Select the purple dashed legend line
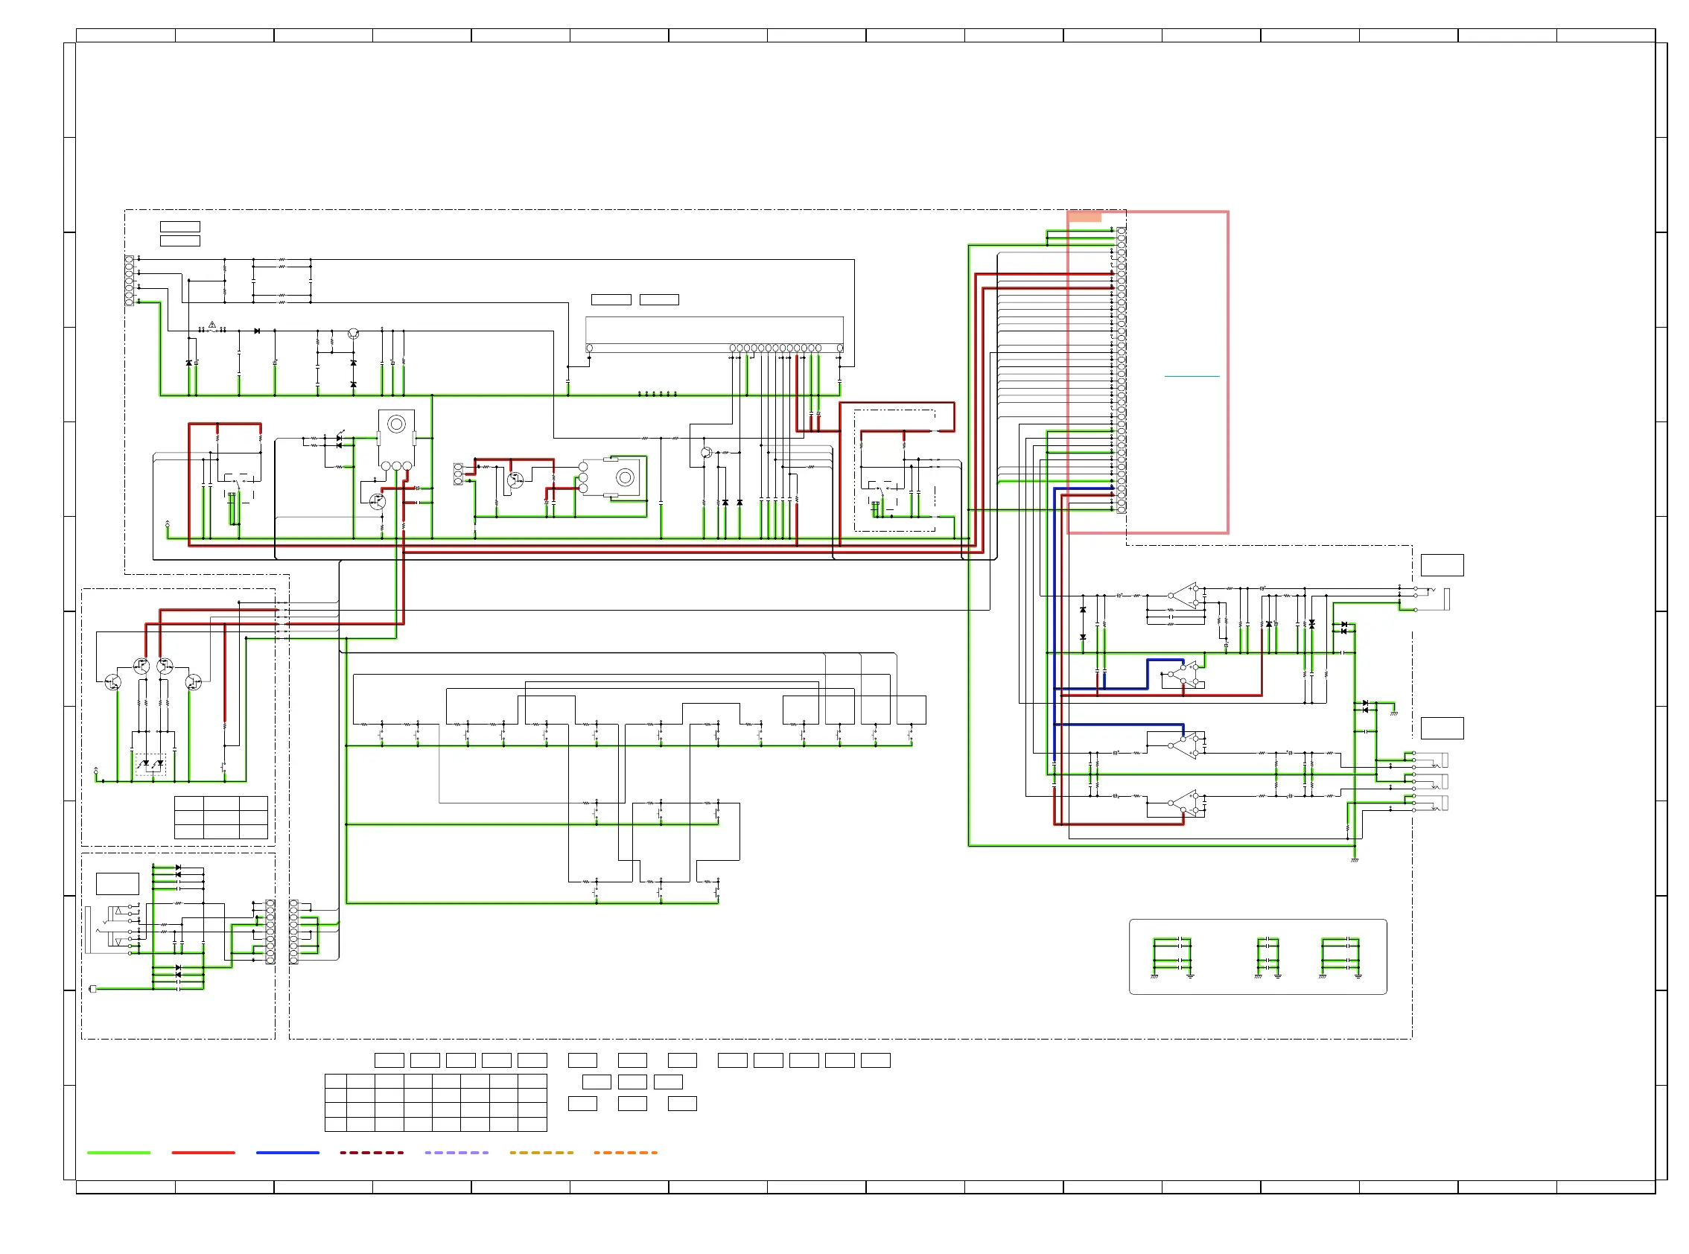1689x1254 pixels. point(457,1152)
